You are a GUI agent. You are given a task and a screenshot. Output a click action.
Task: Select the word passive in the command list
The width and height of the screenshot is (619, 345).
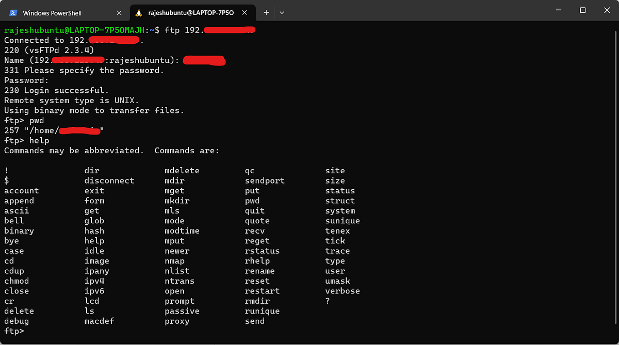182,311
